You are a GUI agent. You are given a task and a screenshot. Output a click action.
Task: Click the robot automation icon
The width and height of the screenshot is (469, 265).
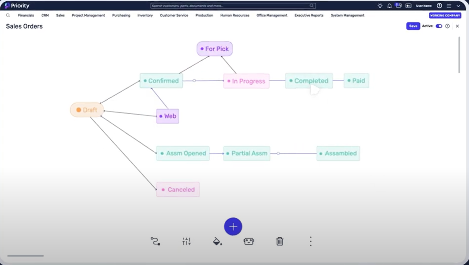click(x=249, y=241)
